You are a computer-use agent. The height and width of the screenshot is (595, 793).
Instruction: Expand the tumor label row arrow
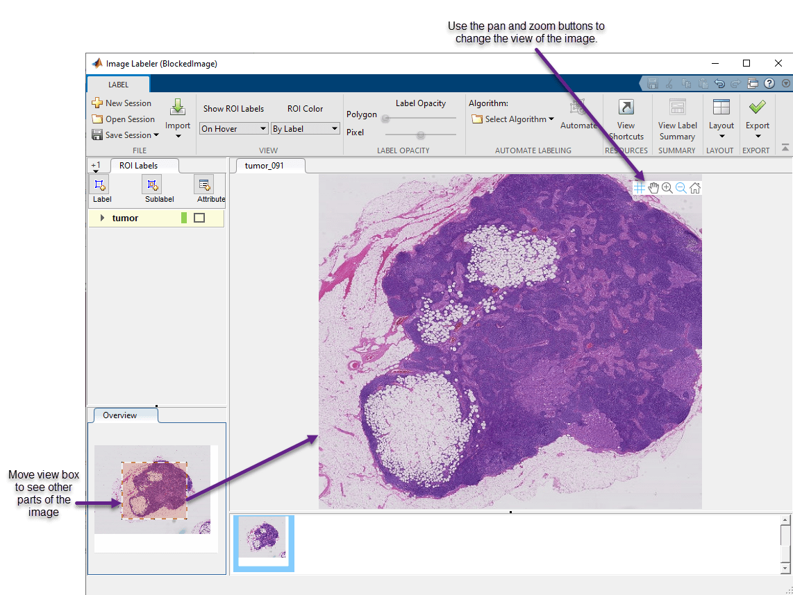pos(101,217)
